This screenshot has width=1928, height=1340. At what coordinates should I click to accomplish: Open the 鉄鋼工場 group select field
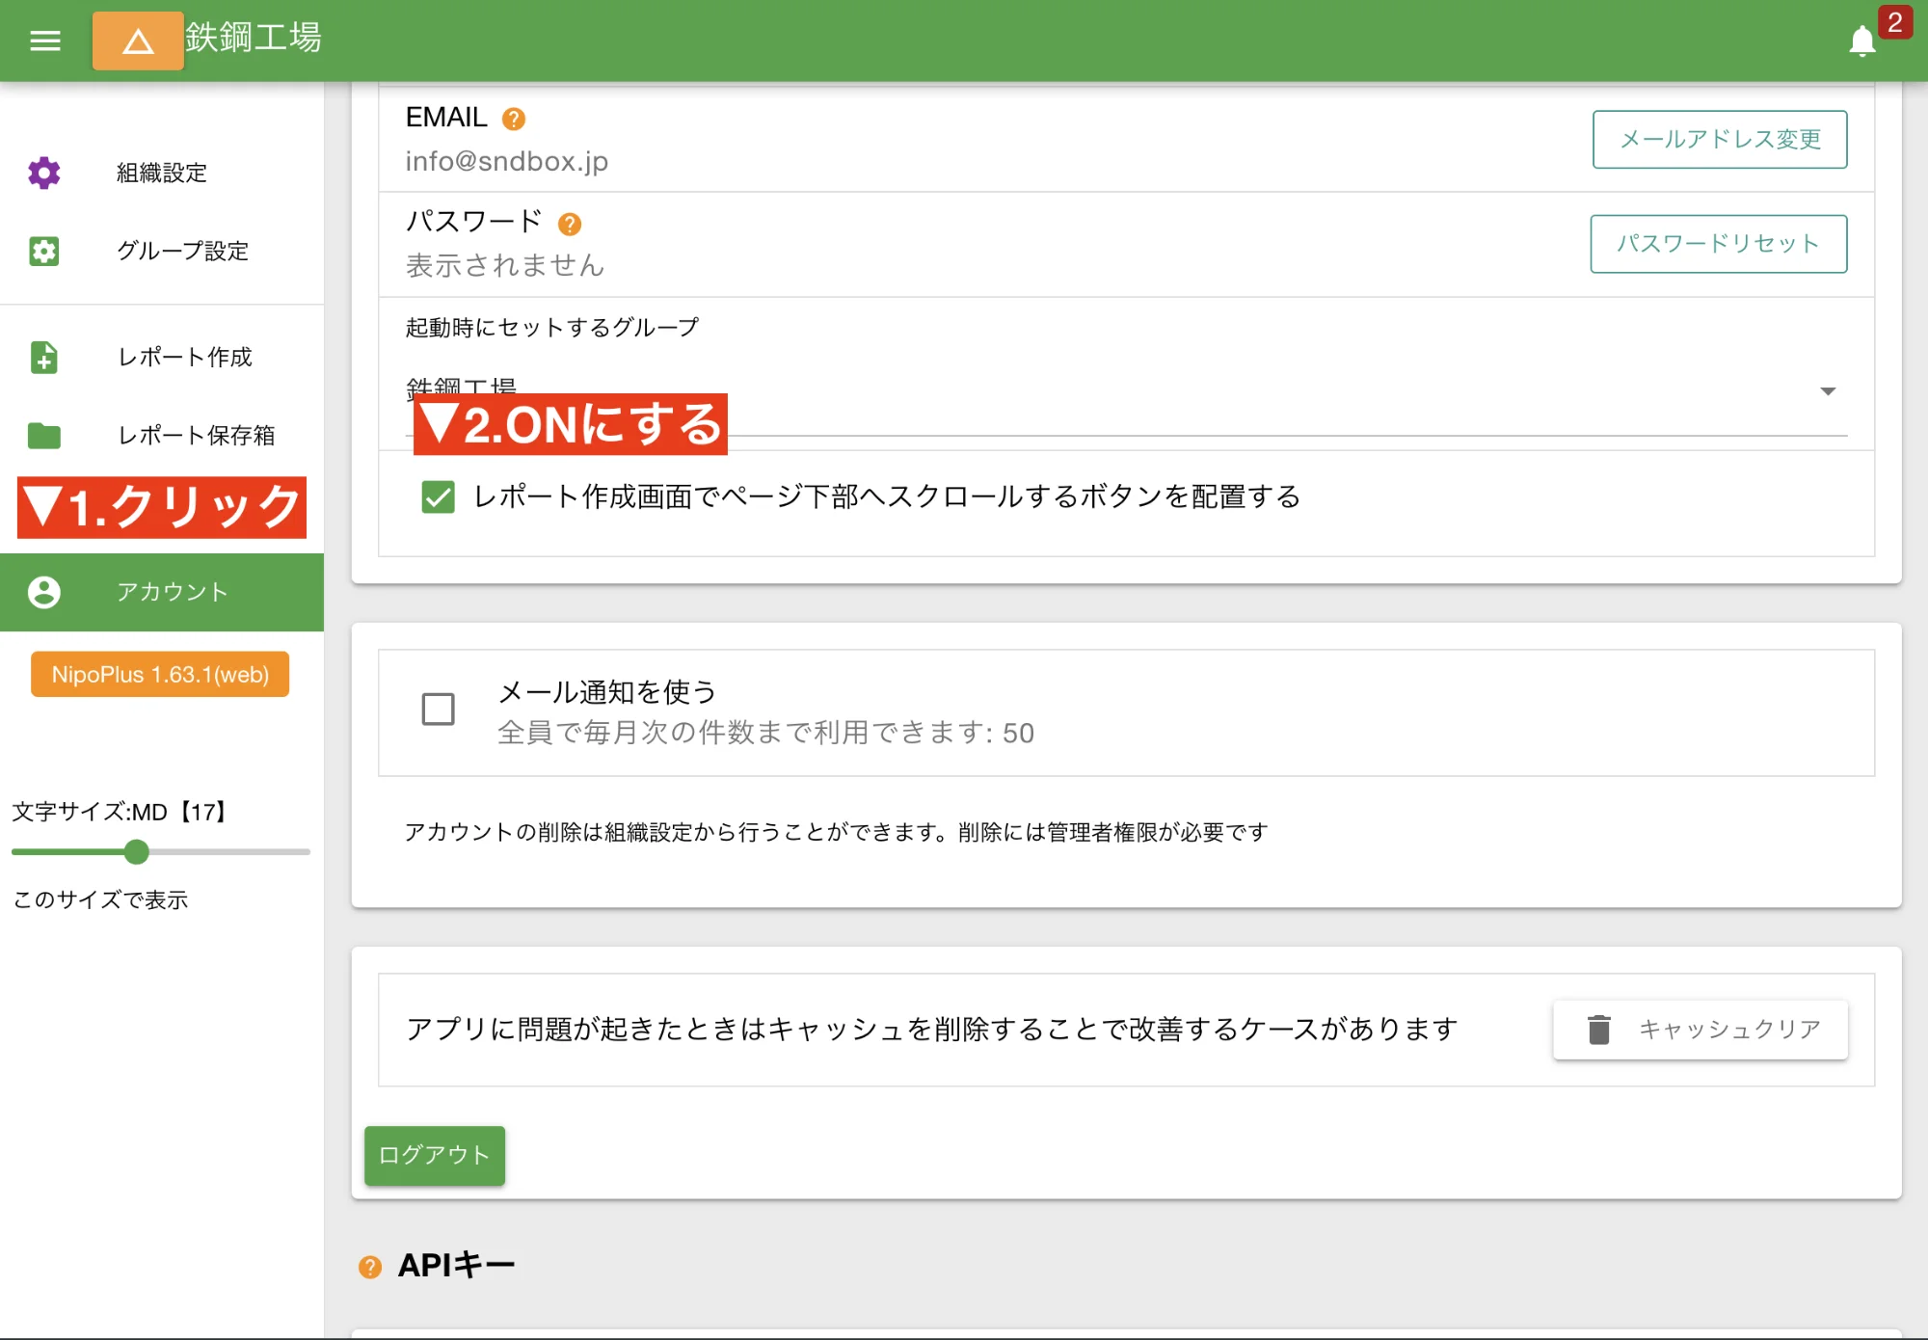point(1060,391)
